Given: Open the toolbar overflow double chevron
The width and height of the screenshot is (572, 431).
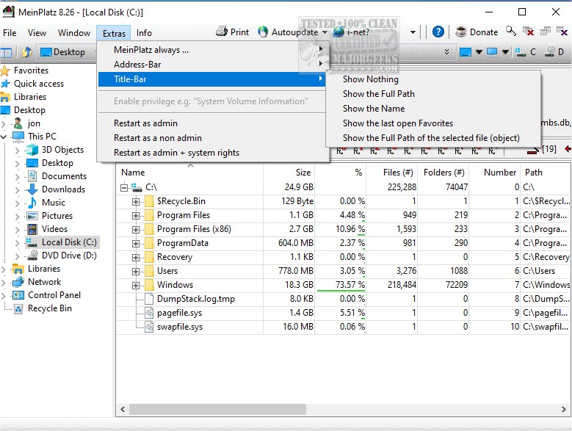Looking at the screenshot, I should click(x=446, y=52).
